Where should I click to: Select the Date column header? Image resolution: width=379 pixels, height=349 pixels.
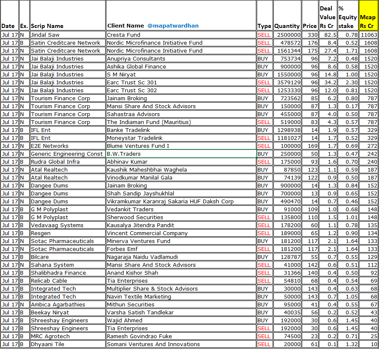pos(10,15)
